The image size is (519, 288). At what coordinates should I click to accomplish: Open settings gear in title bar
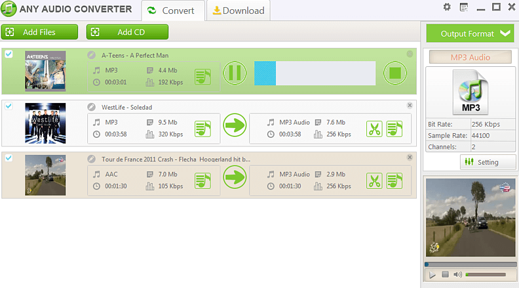[x=447, y=7]
